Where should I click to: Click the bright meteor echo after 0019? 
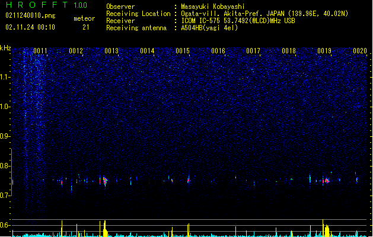[x=327, y=181]
